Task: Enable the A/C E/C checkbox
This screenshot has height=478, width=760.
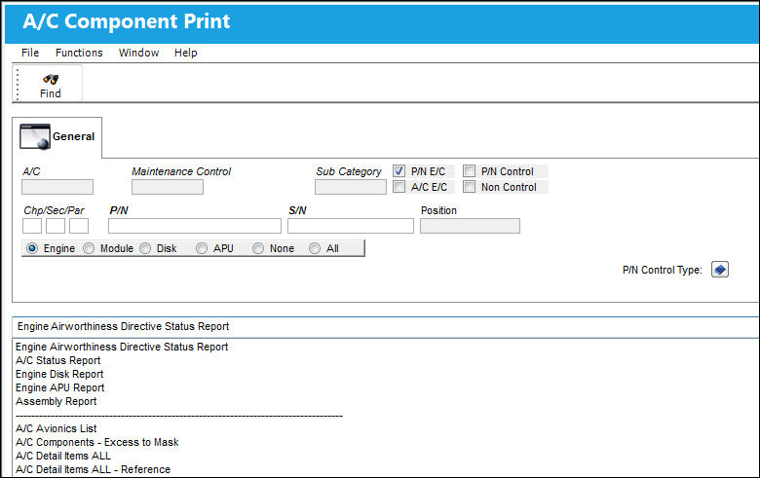Action: [x=399, y=187]
